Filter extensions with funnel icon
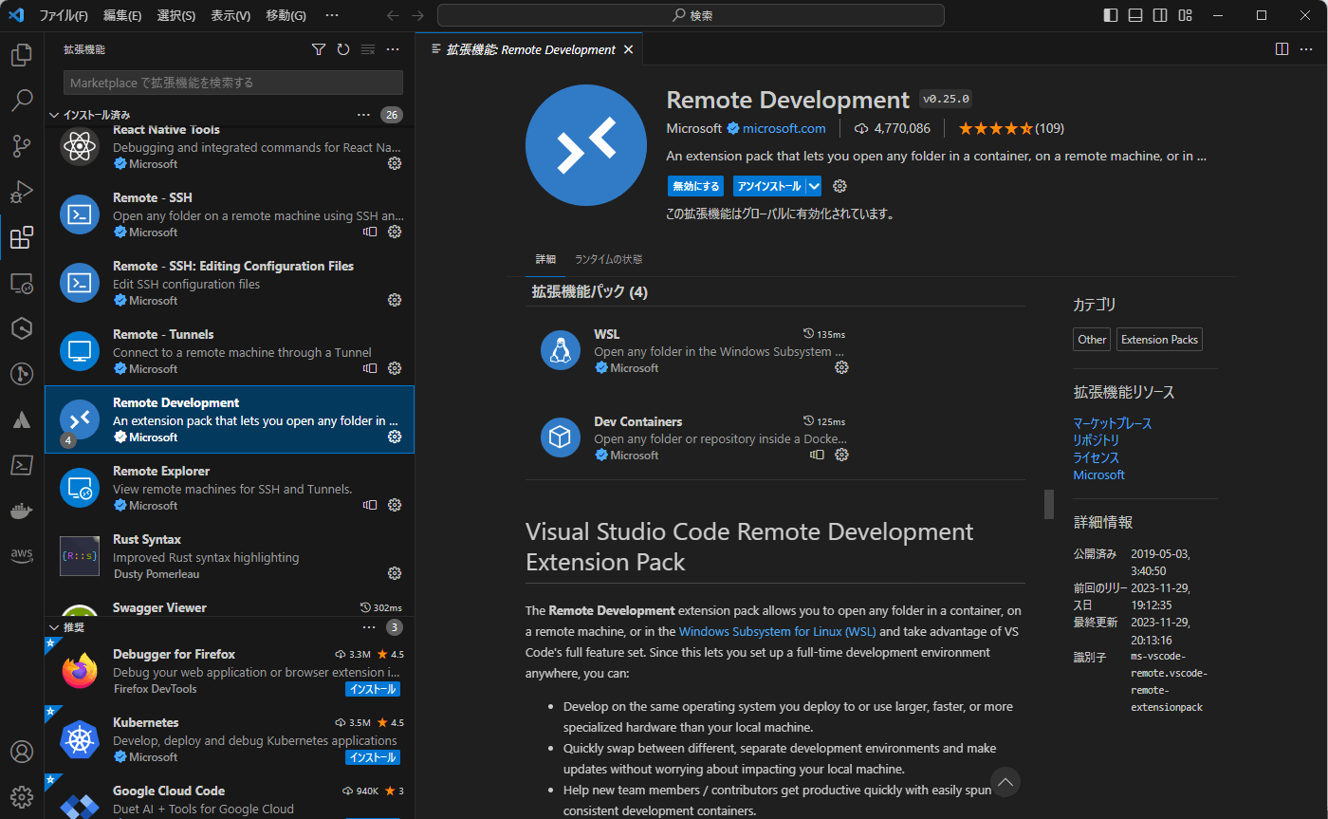This screenshot has height=819, width=1328. tap(319, 49)
